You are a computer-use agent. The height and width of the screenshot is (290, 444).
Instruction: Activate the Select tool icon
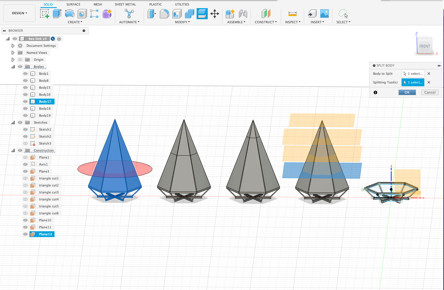click(x=343, y=14)
